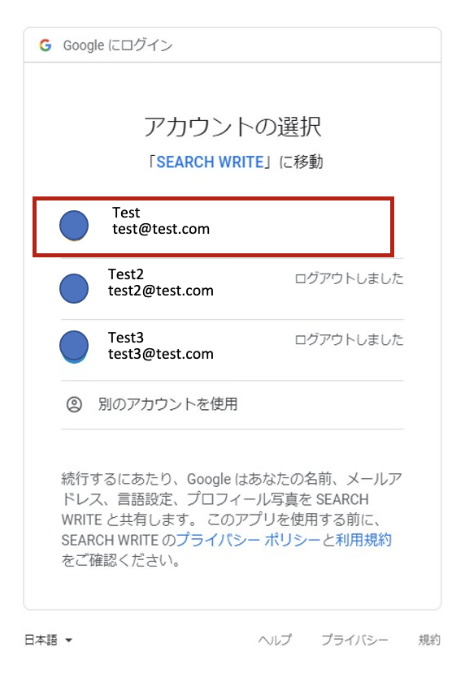
Task: Click the ヘルプ footer link
Action: pos(275,640)
